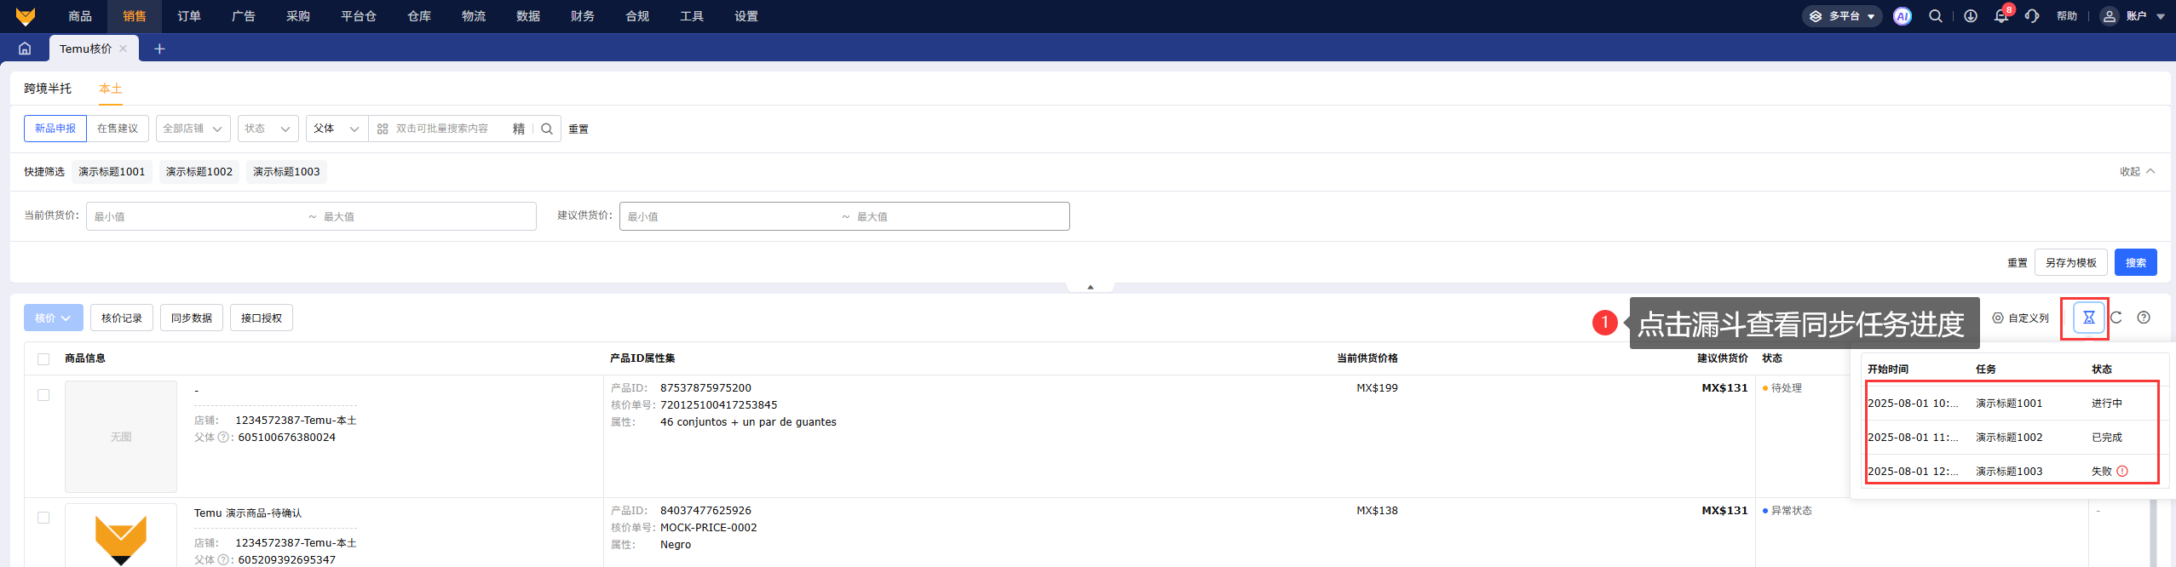
Task: Check the row with product ID 87537875975200
Action: click(x=43, y=395)
